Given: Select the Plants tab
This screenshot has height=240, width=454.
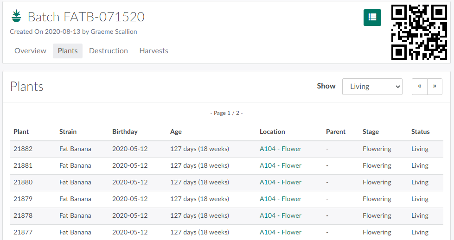Looking at the screenshot, I should tap(68, 51).
